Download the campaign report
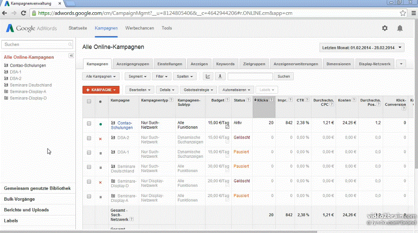Viewport: 418px width, 233px height. pyautogui.click(x=220, y=76)
